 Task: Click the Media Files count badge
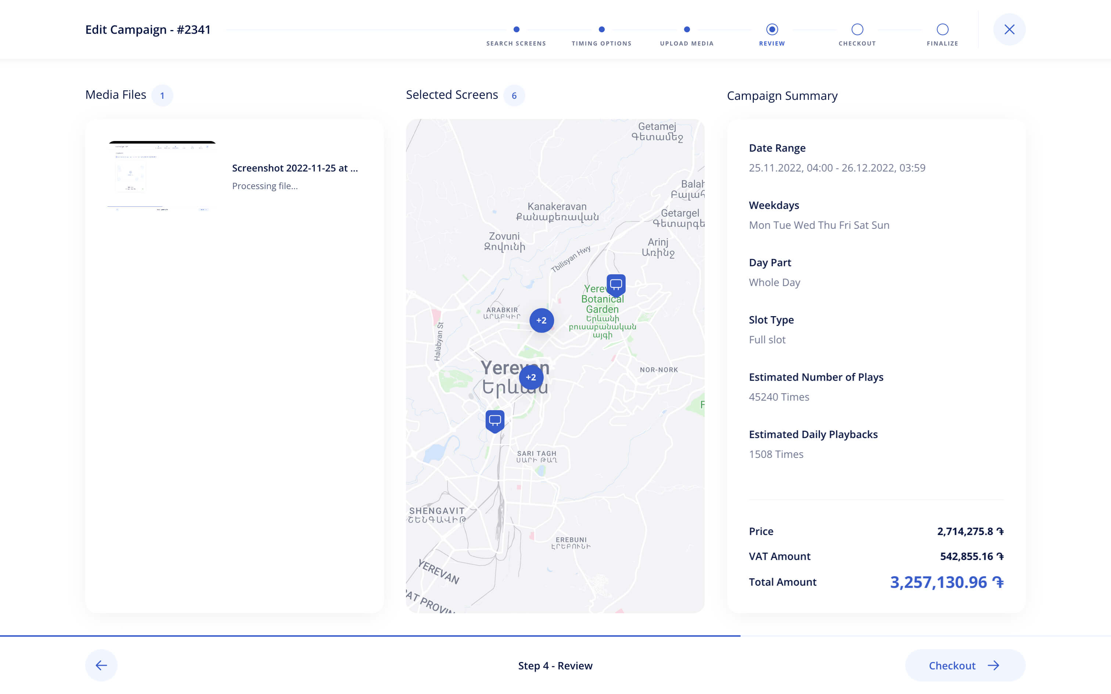point(162,95)
